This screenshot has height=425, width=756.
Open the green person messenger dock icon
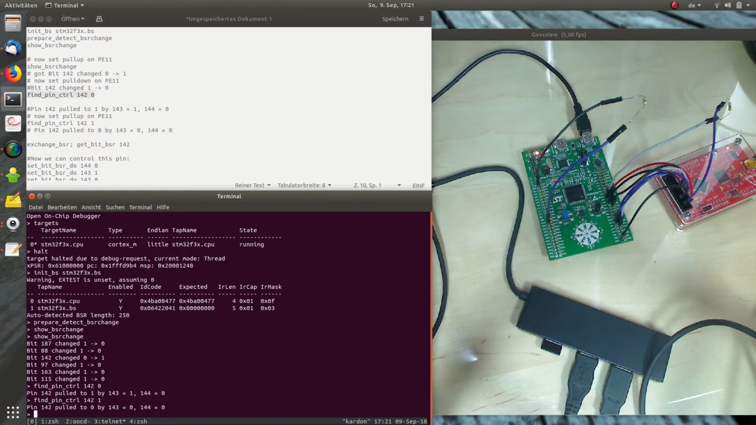pyautogui.click(x=13, y=175)
